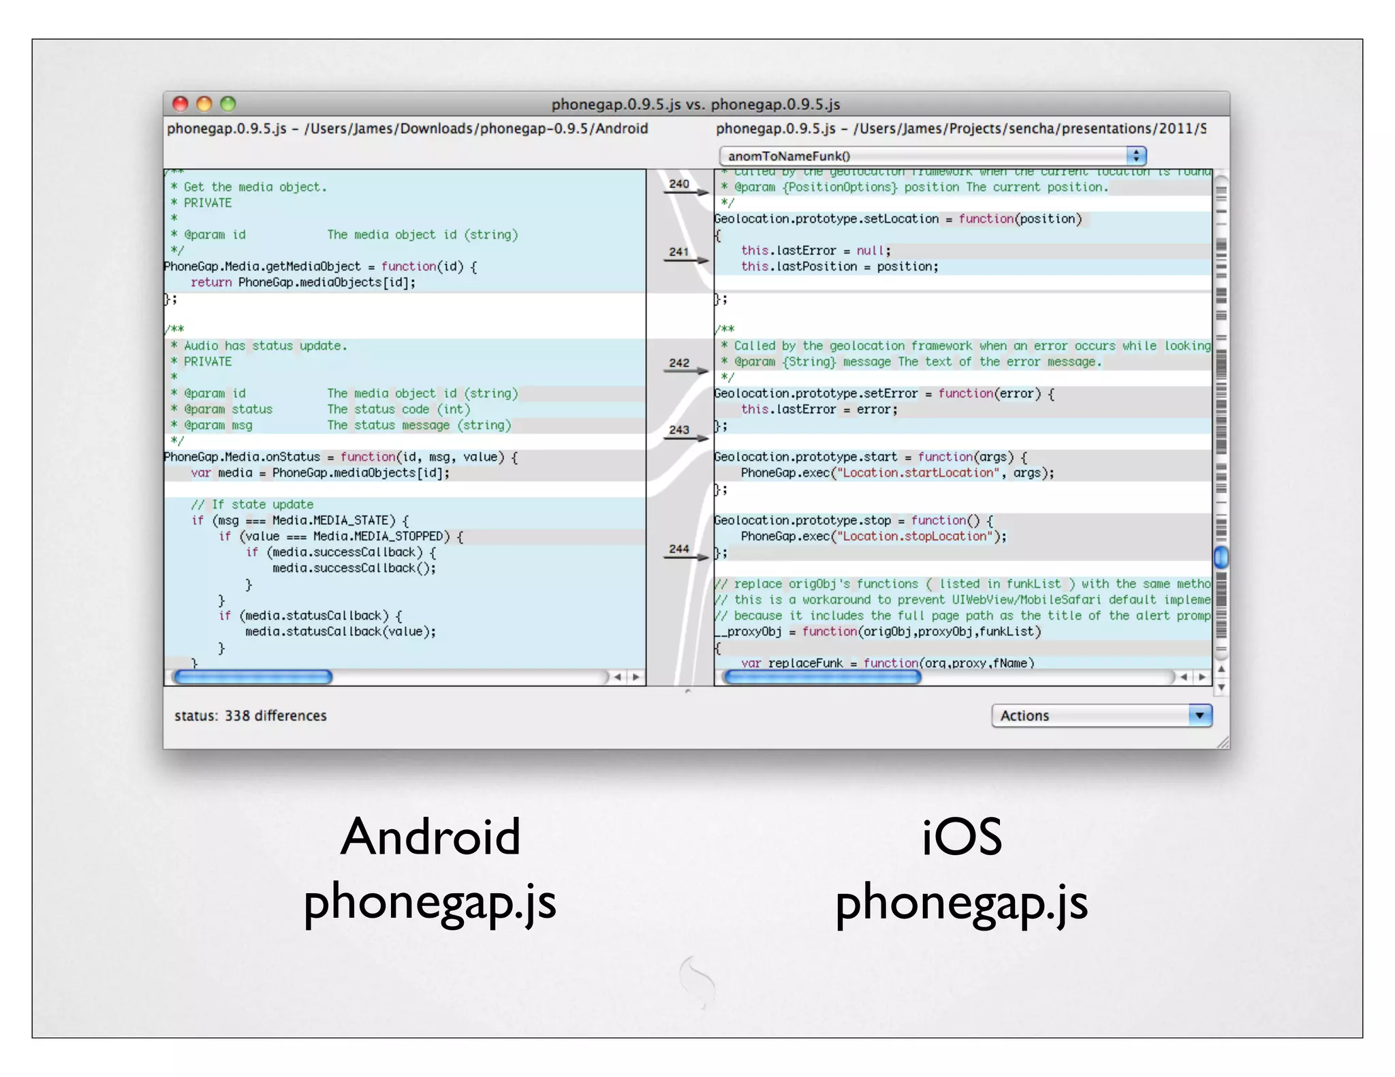Click the yellow minimize window button
This screenshot has height=1077, width=1395.
click(204, 103)
